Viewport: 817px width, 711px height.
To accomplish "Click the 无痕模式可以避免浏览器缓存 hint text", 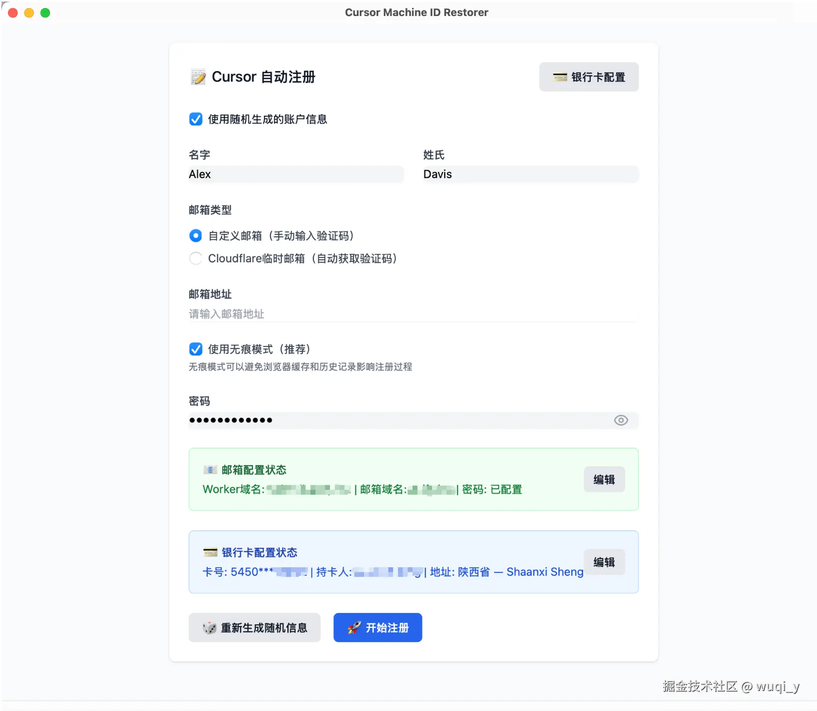I will tap(300, 367).
